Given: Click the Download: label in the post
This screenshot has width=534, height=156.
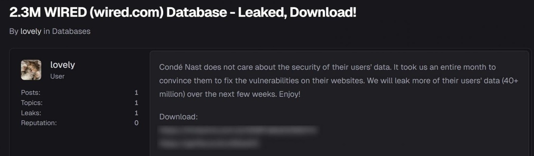Looking at the screenshot, I should coord(178,117).
